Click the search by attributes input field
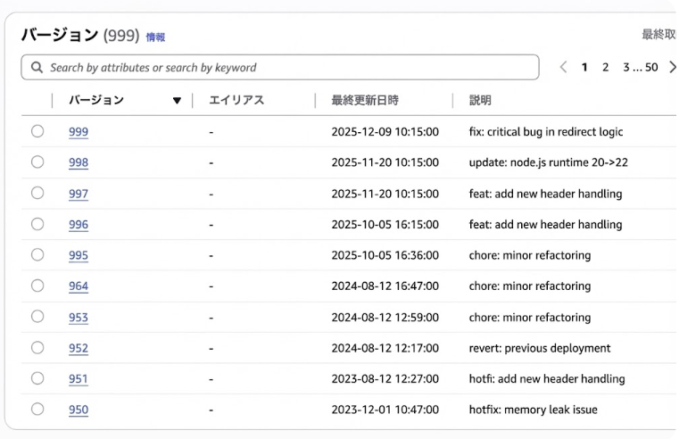 [286, 68]
